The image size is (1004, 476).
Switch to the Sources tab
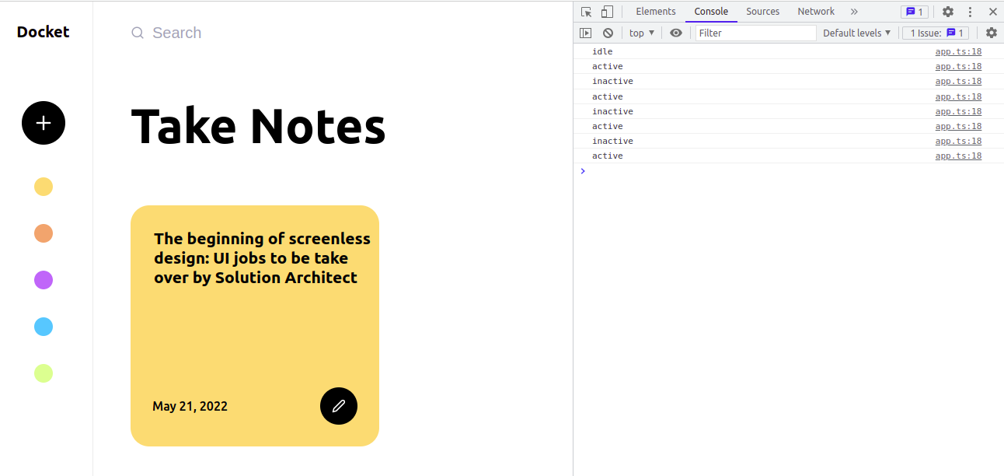pyautogui.click(x=762, y=12)
